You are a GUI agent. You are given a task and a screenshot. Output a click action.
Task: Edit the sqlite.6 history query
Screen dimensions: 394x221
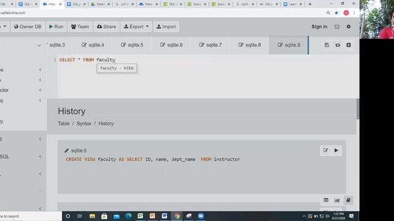pyautogui.click(x=326, y=150)
